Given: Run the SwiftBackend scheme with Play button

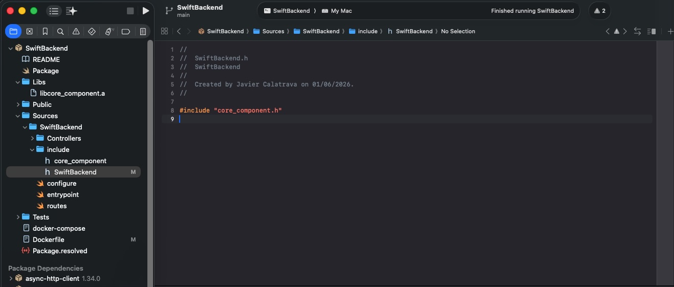Looking at the screenshot, I should click(146, 11).
